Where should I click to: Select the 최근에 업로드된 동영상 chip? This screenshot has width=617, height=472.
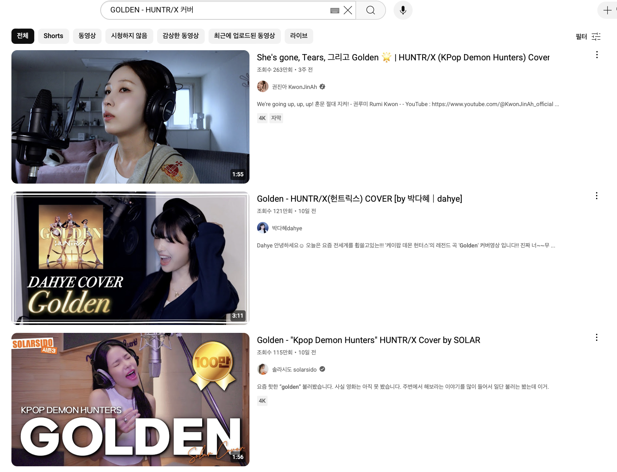pyautogui.click(x=244, y=36)
